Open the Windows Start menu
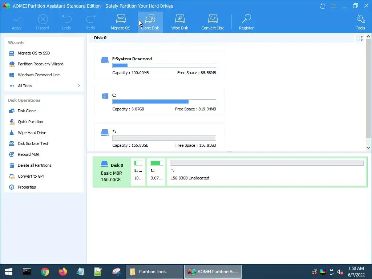This screenshot has width=372, height=279. click(x=9, y=272)
